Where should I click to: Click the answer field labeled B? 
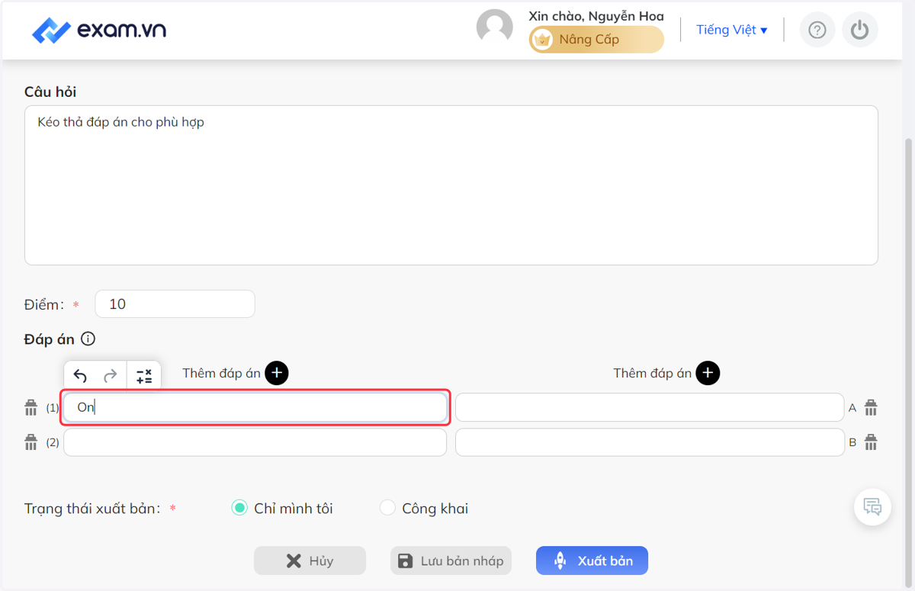(650, 442)
